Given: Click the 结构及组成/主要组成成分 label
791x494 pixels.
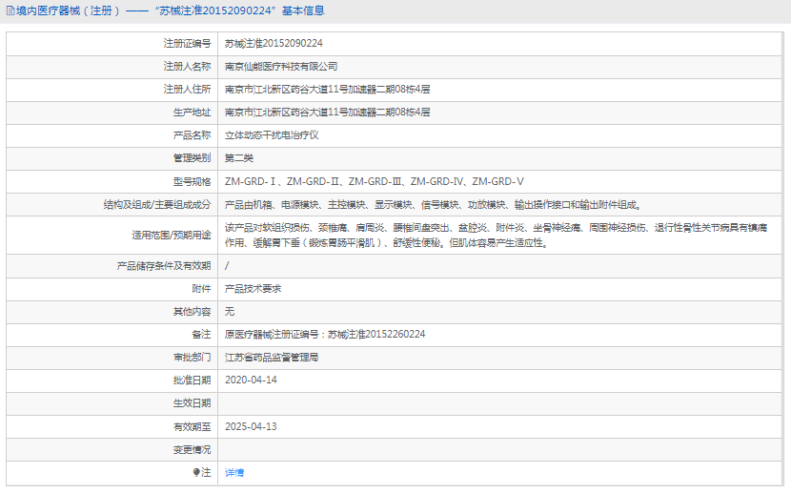Looking at the screenshot, I should pyautogui.click(x=157, y=205).
